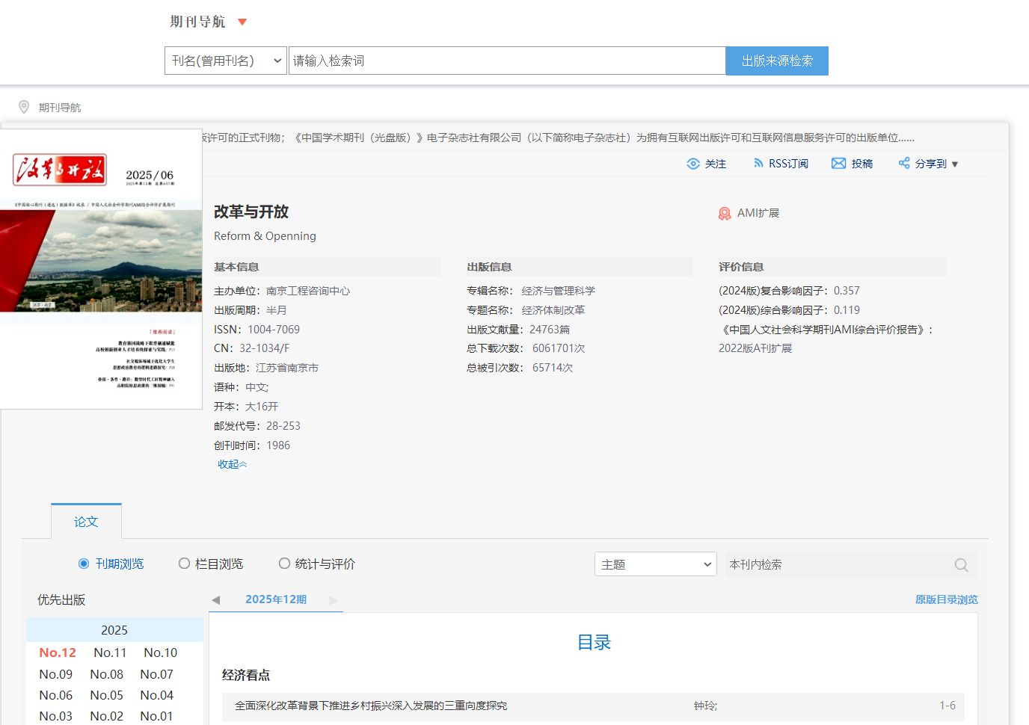
Task: Click the 请输入检索词 search input field
Action: click(x=506, y=61)
